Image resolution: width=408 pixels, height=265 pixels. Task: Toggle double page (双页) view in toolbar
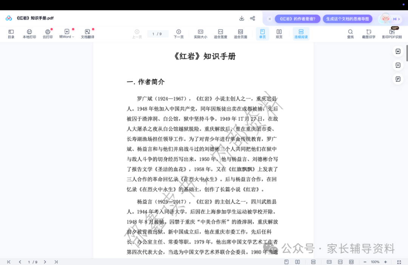pos(279,34)
